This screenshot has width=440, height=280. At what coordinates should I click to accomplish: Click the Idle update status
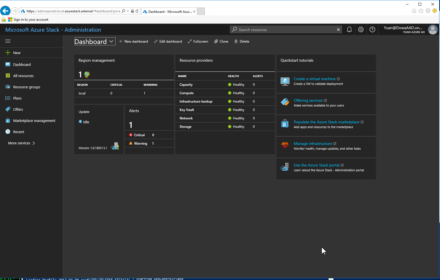click(x=84, y=122)
